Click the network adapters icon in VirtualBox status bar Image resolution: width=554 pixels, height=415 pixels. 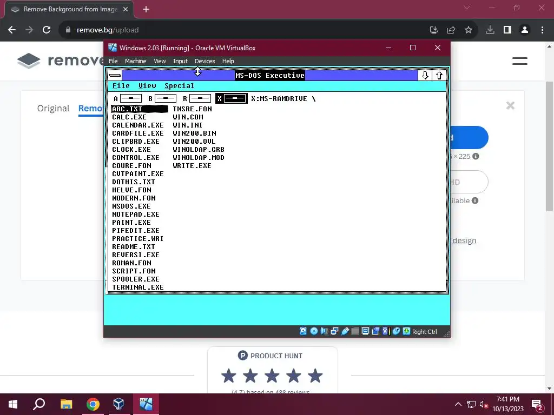pyautogui.click(x=334, y=331)
